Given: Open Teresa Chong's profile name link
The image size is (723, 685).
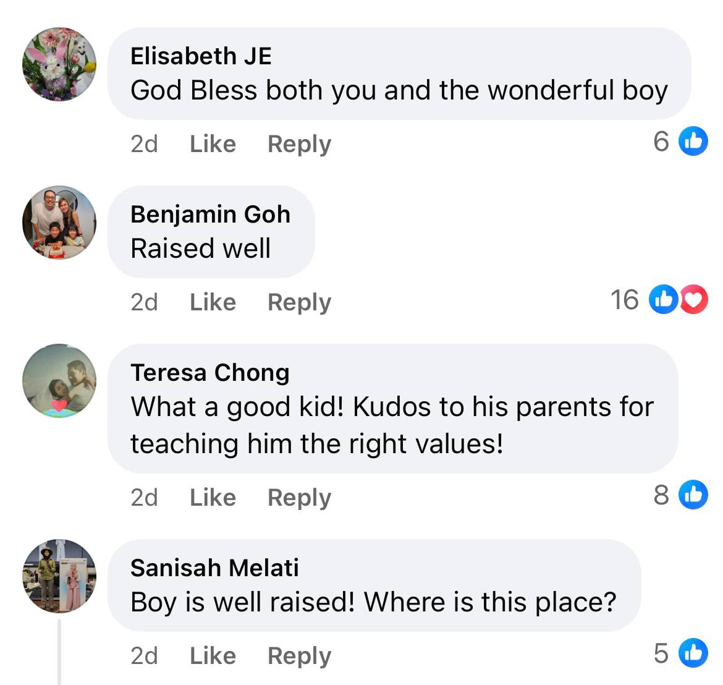Looking at the screenshot, I should point(209,373).
